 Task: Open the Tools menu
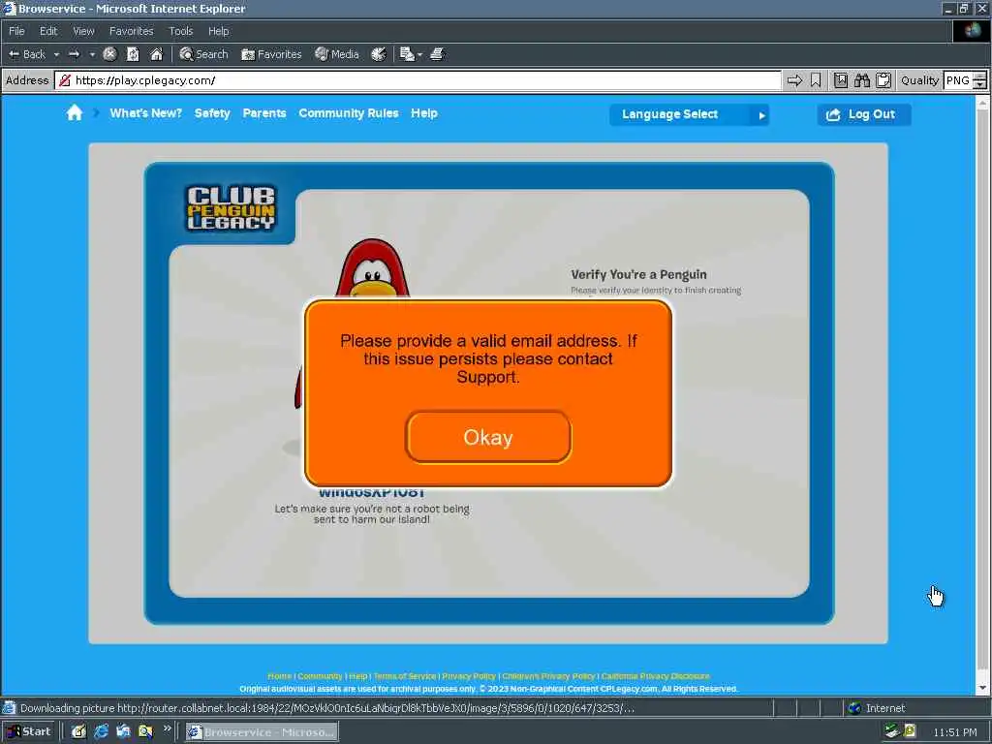[x=180, y=31]
